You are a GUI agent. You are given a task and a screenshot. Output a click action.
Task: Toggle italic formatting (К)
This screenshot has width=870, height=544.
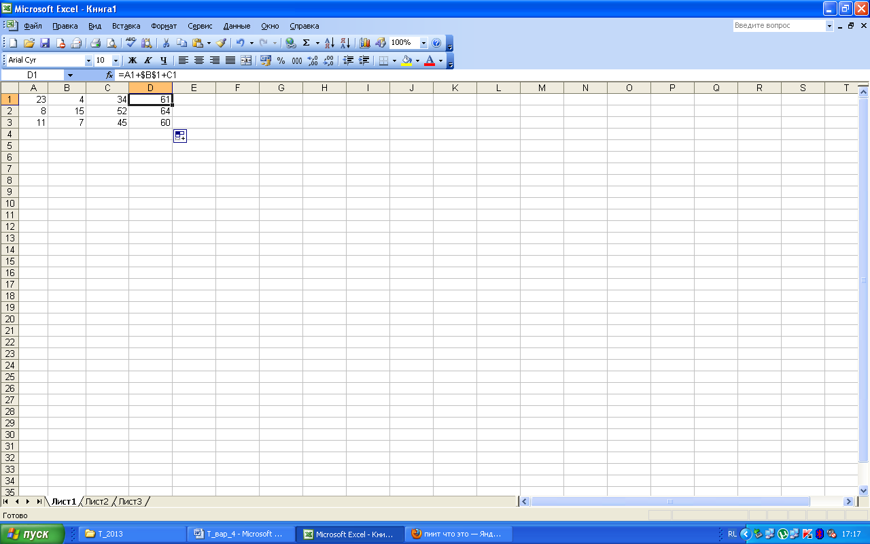(148, 61)
